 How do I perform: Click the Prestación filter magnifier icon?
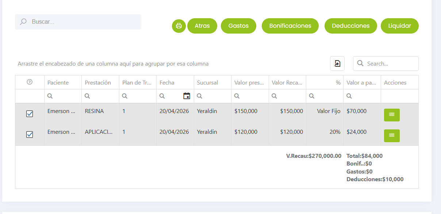pos(87,96)
